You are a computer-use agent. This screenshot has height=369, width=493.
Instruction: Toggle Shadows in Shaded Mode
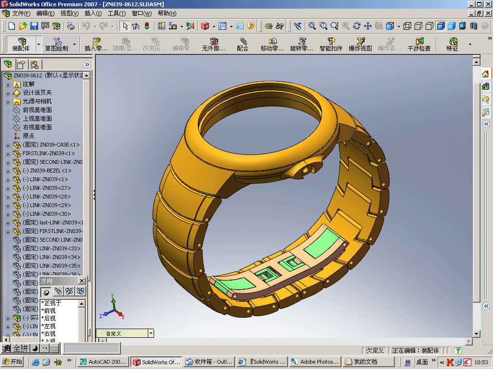pos(463,26)
